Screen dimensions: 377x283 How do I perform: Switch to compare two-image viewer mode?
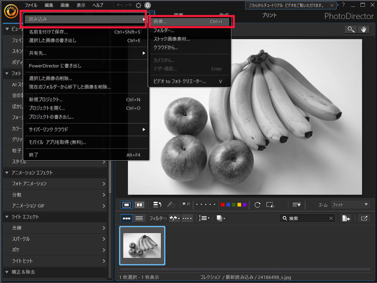pyautogui.click(x=139, y=205)
